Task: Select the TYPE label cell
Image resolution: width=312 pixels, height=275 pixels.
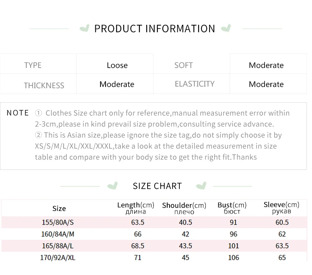Action: click(x=33, y=65)
